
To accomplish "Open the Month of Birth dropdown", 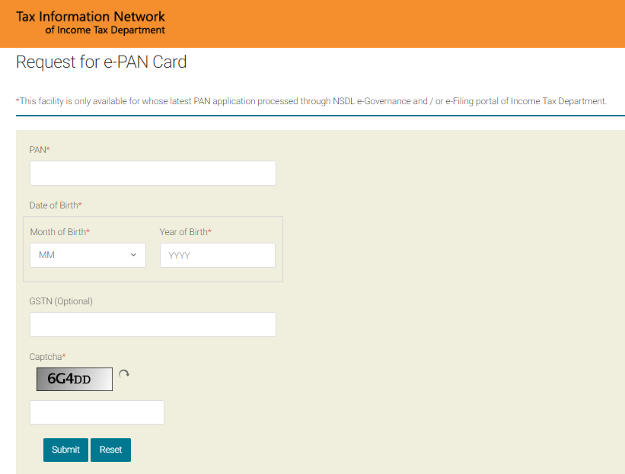I will tap(88, 256).
